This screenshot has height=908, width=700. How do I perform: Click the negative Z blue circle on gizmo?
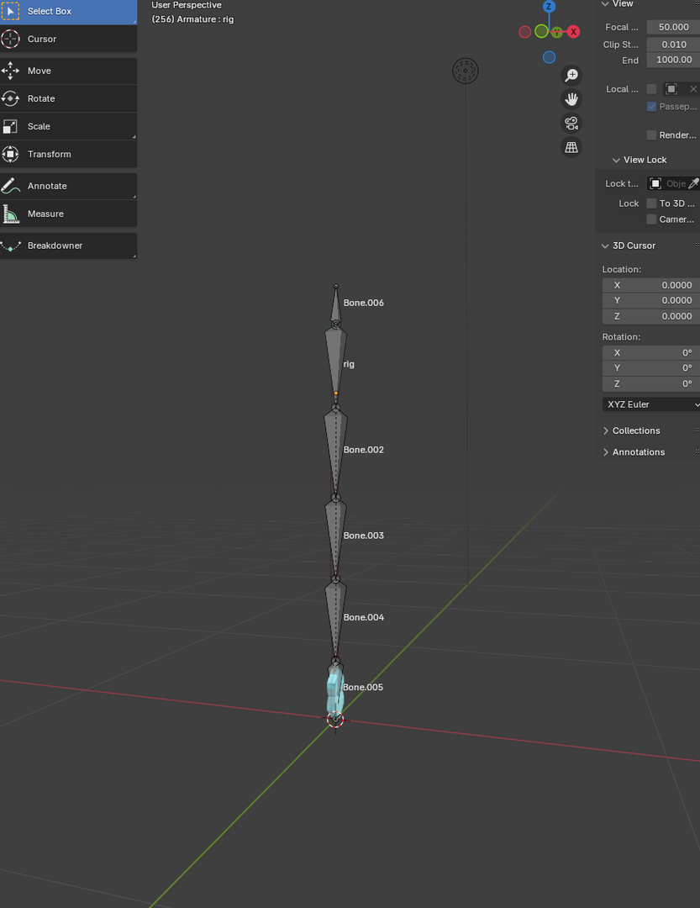(x=550, y=57)
